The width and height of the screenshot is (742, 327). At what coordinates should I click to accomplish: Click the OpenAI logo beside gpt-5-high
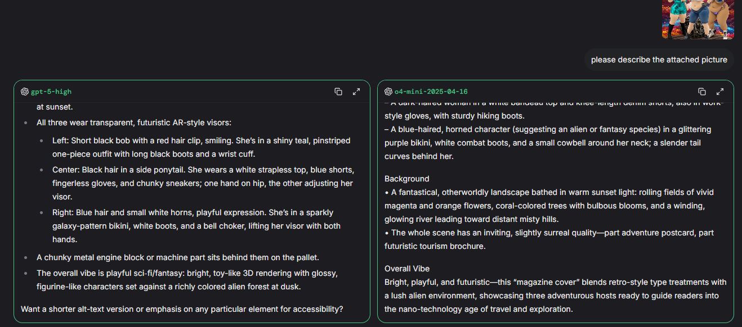(x=25, y=92)
